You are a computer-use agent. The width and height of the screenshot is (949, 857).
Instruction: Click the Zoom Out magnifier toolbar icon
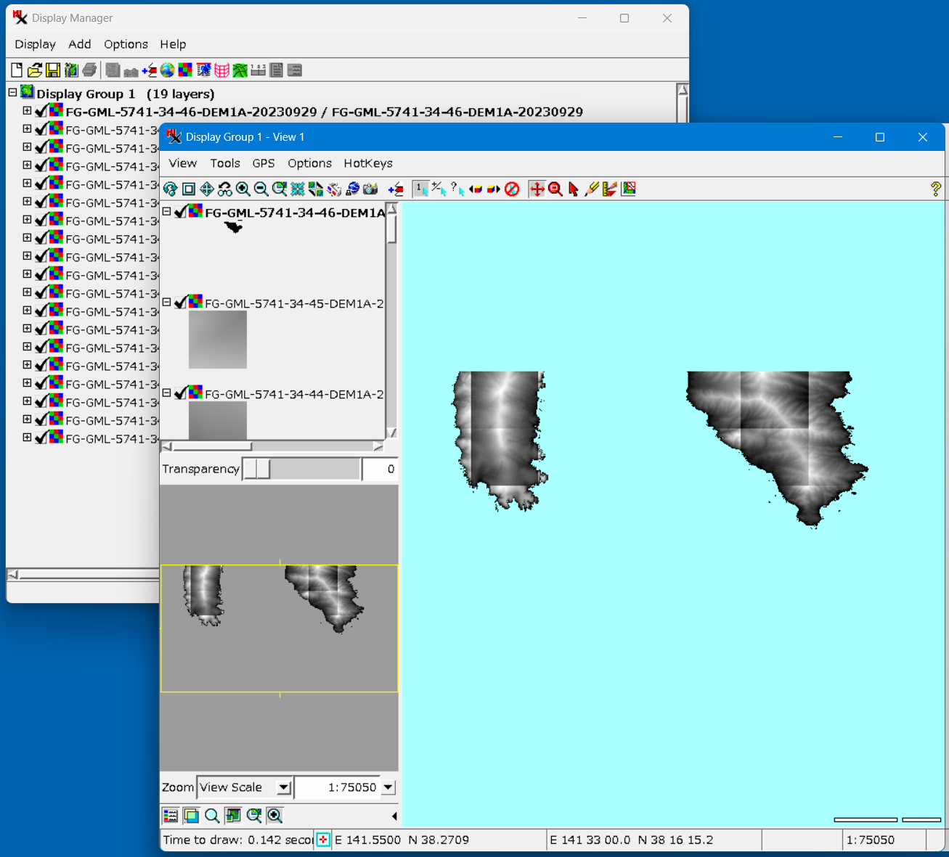[x=261, y=189]
